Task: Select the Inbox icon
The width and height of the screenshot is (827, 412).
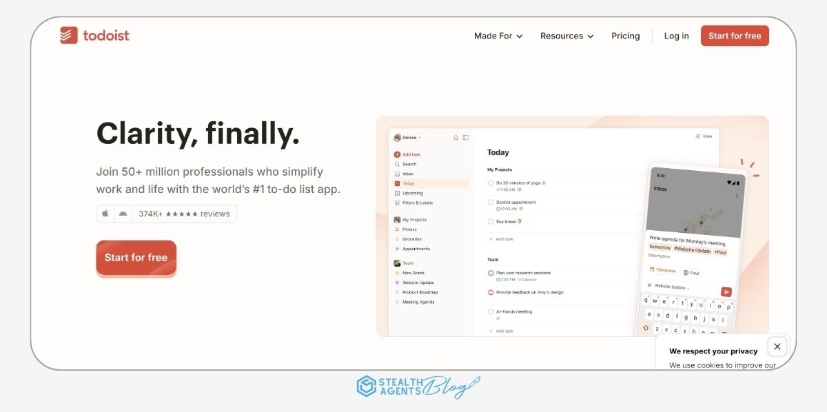Action: coord(397,174)
